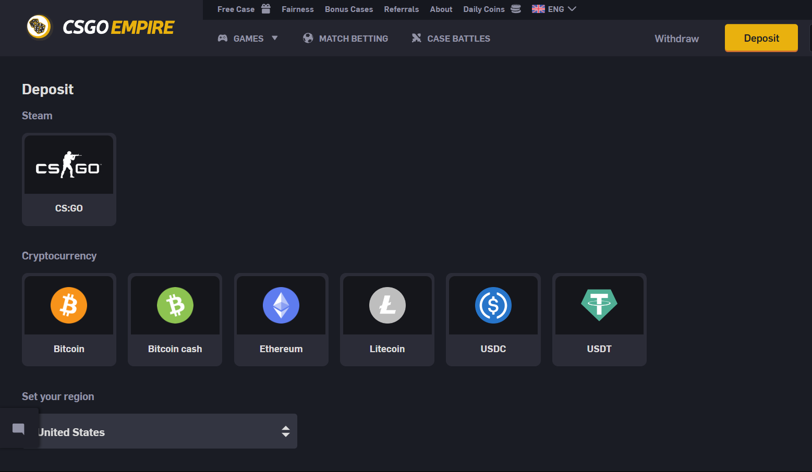Open the CASE BATTLES page

[x=451, y=39]
